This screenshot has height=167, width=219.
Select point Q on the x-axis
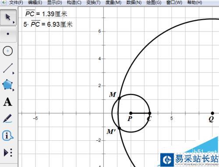212,113
